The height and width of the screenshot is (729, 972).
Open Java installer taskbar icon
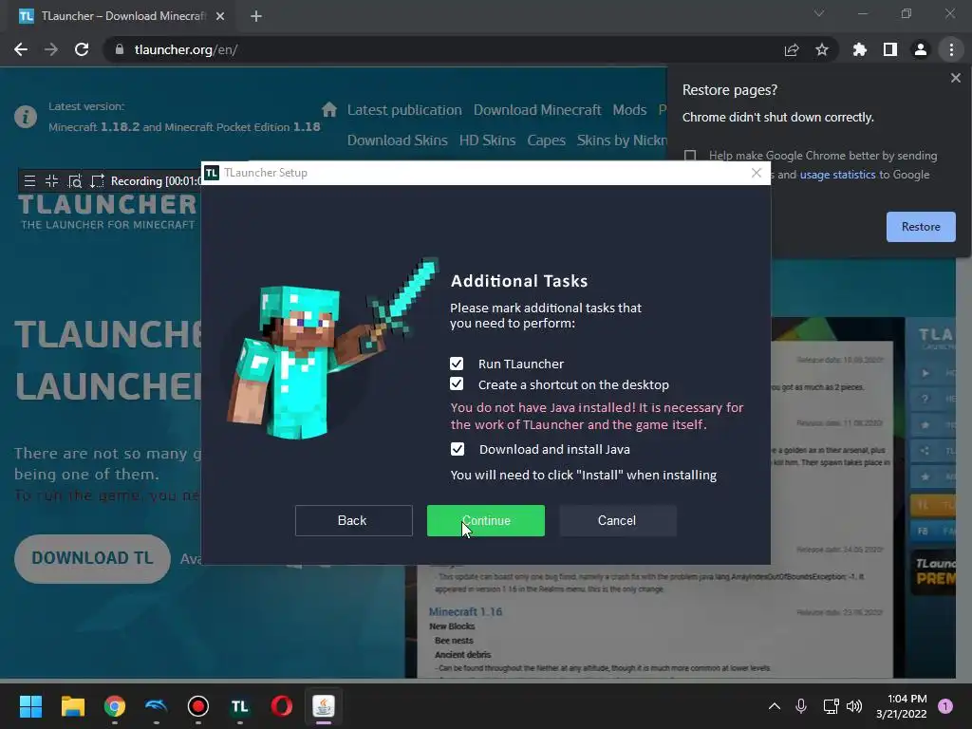[x=324, y=706]
